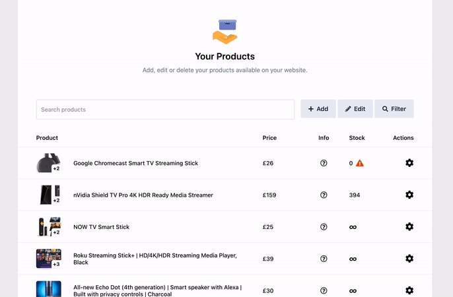Click the £39 price cell
Screen dimensions: 453x297
click(268, 259)
